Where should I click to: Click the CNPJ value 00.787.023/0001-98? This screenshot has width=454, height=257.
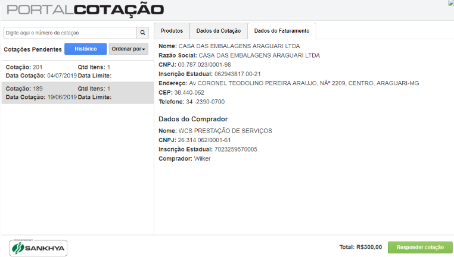204,65
